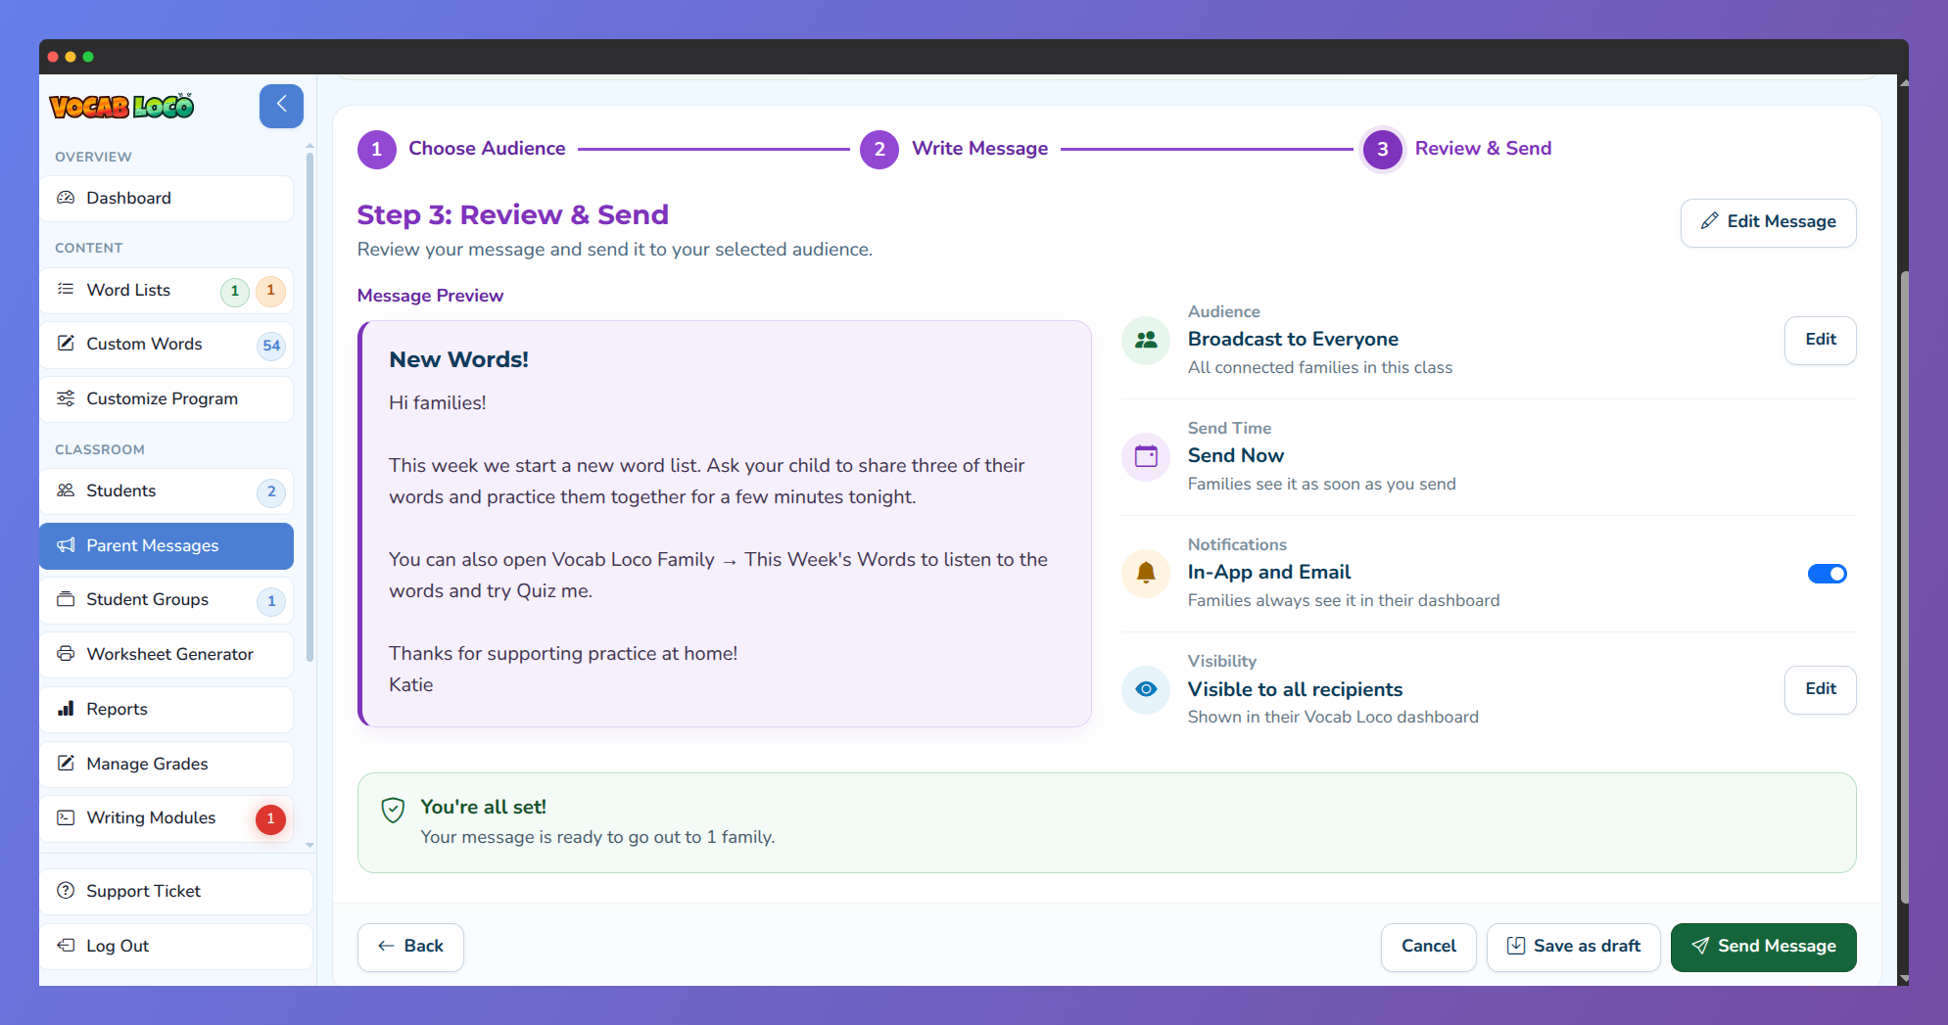Click the Send Time calendar icon
Image resolution: width=1948 pixels, height=1025 pixels.
[1146, 456]
